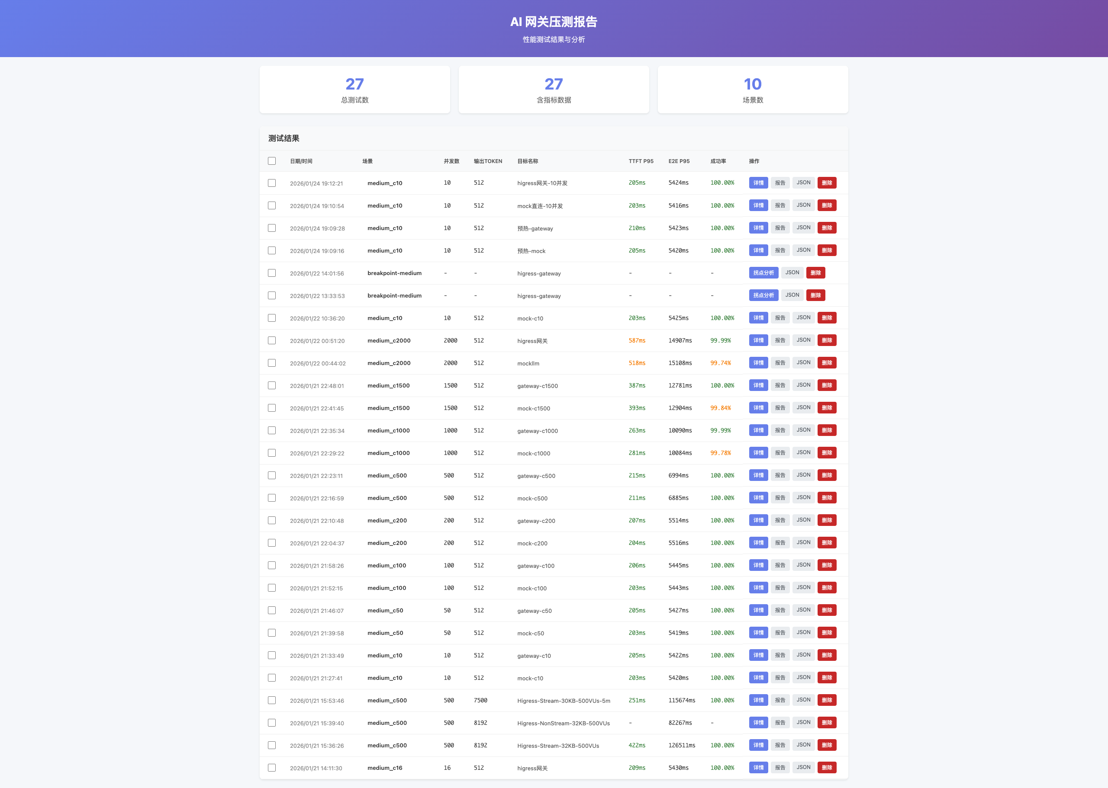Image resolution: width=1108 pixels, height=788 pixels.
Task: Click the 总测试数 summary card
Action: click(x=354, y=90)
